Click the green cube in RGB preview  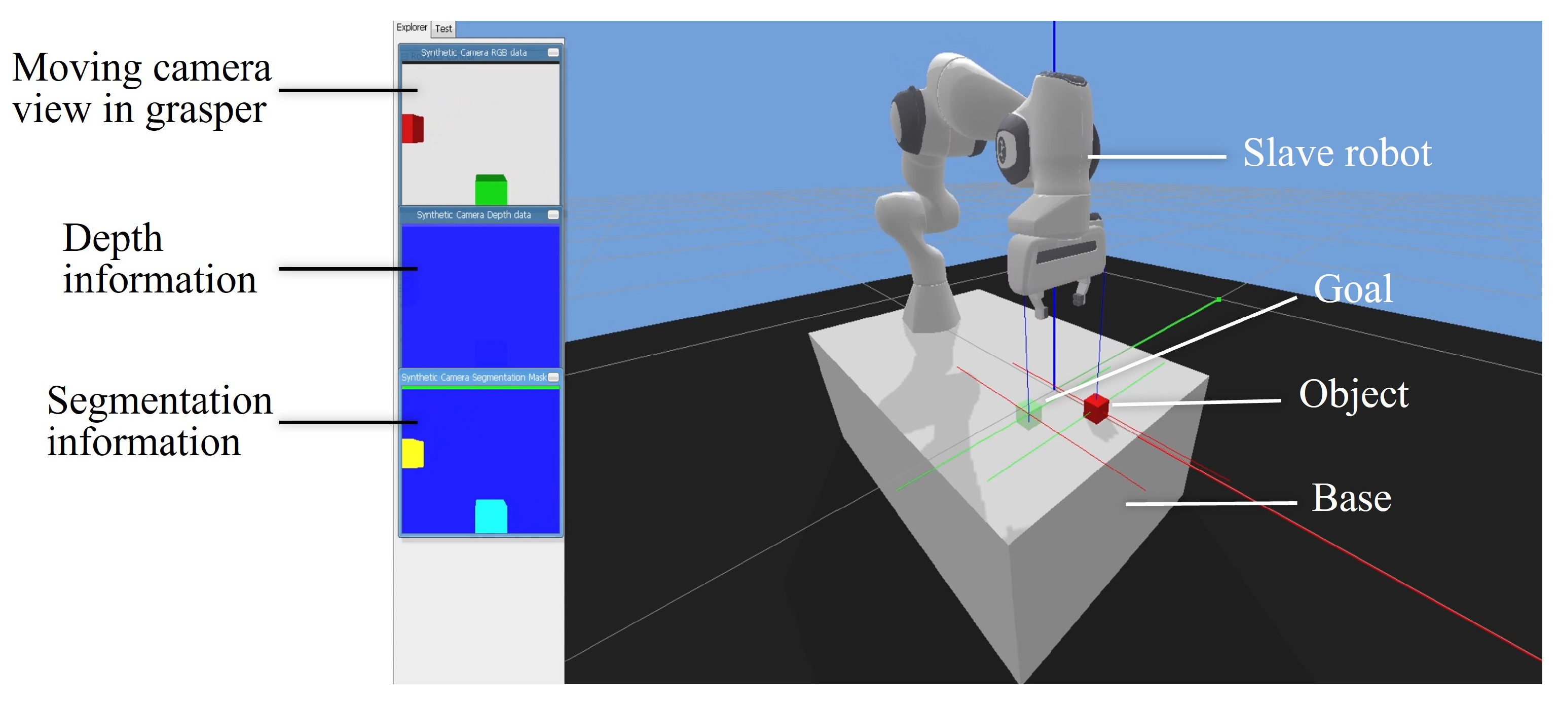click(491, 190)
